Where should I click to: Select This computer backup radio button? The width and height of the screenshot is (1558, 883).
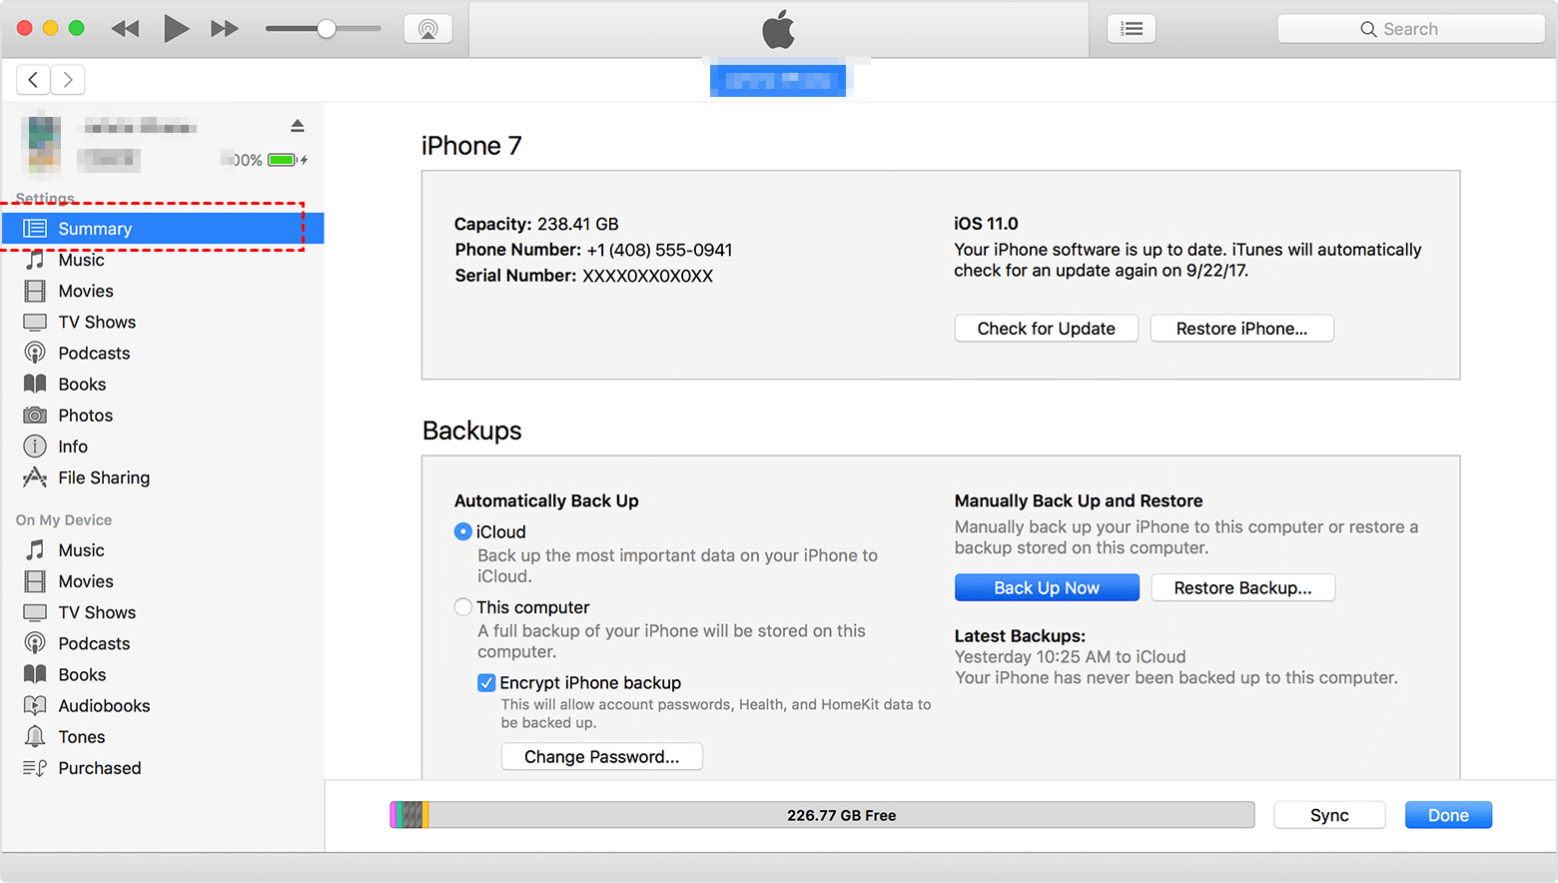(x=463, y=606)
